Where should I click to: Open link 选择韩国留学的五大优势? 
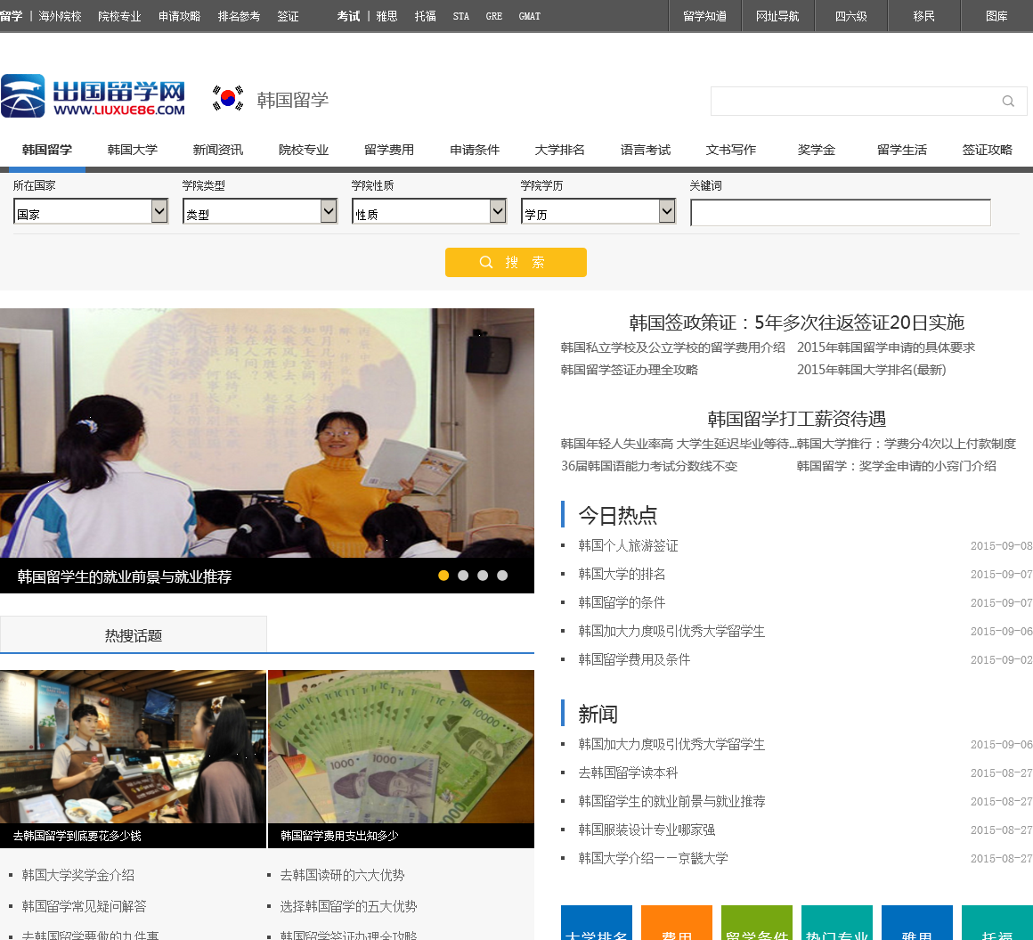coord(348,906)
